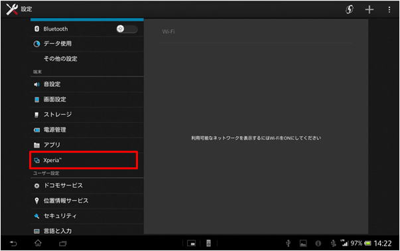Tap the Home navigation button
Screen dimensions: 400x251
pos(38,243)
